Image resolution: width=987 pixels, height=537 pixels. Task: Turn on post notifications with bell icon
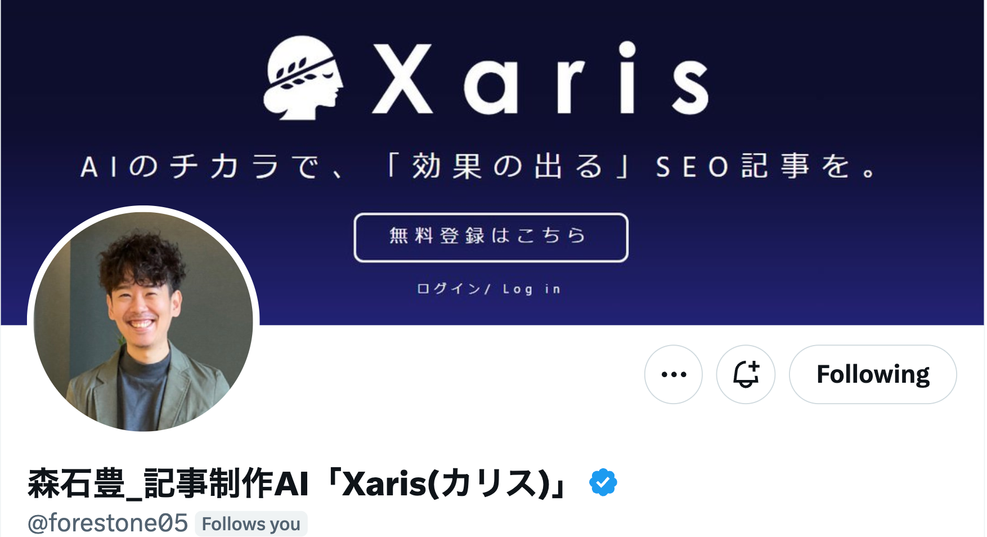[746, 374]
